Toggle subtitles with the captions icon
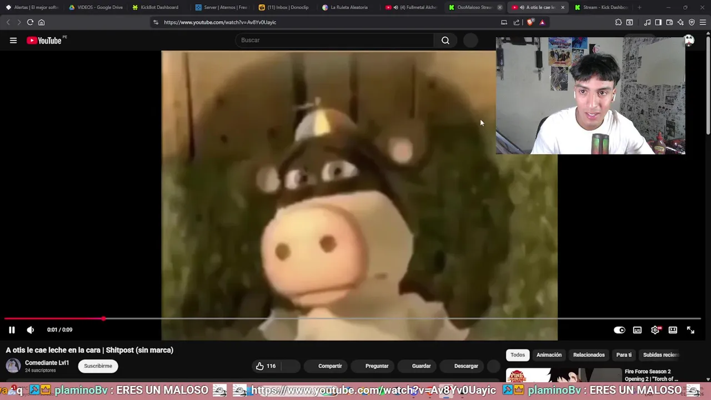The width and height of the screenshot is (711, 400). [637, 330]
